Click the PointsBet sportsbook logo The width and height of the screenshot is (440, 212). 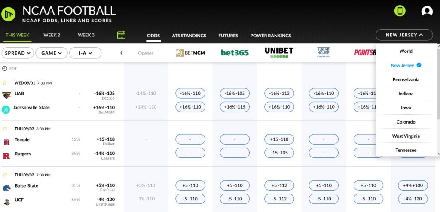tap(365, 53)
